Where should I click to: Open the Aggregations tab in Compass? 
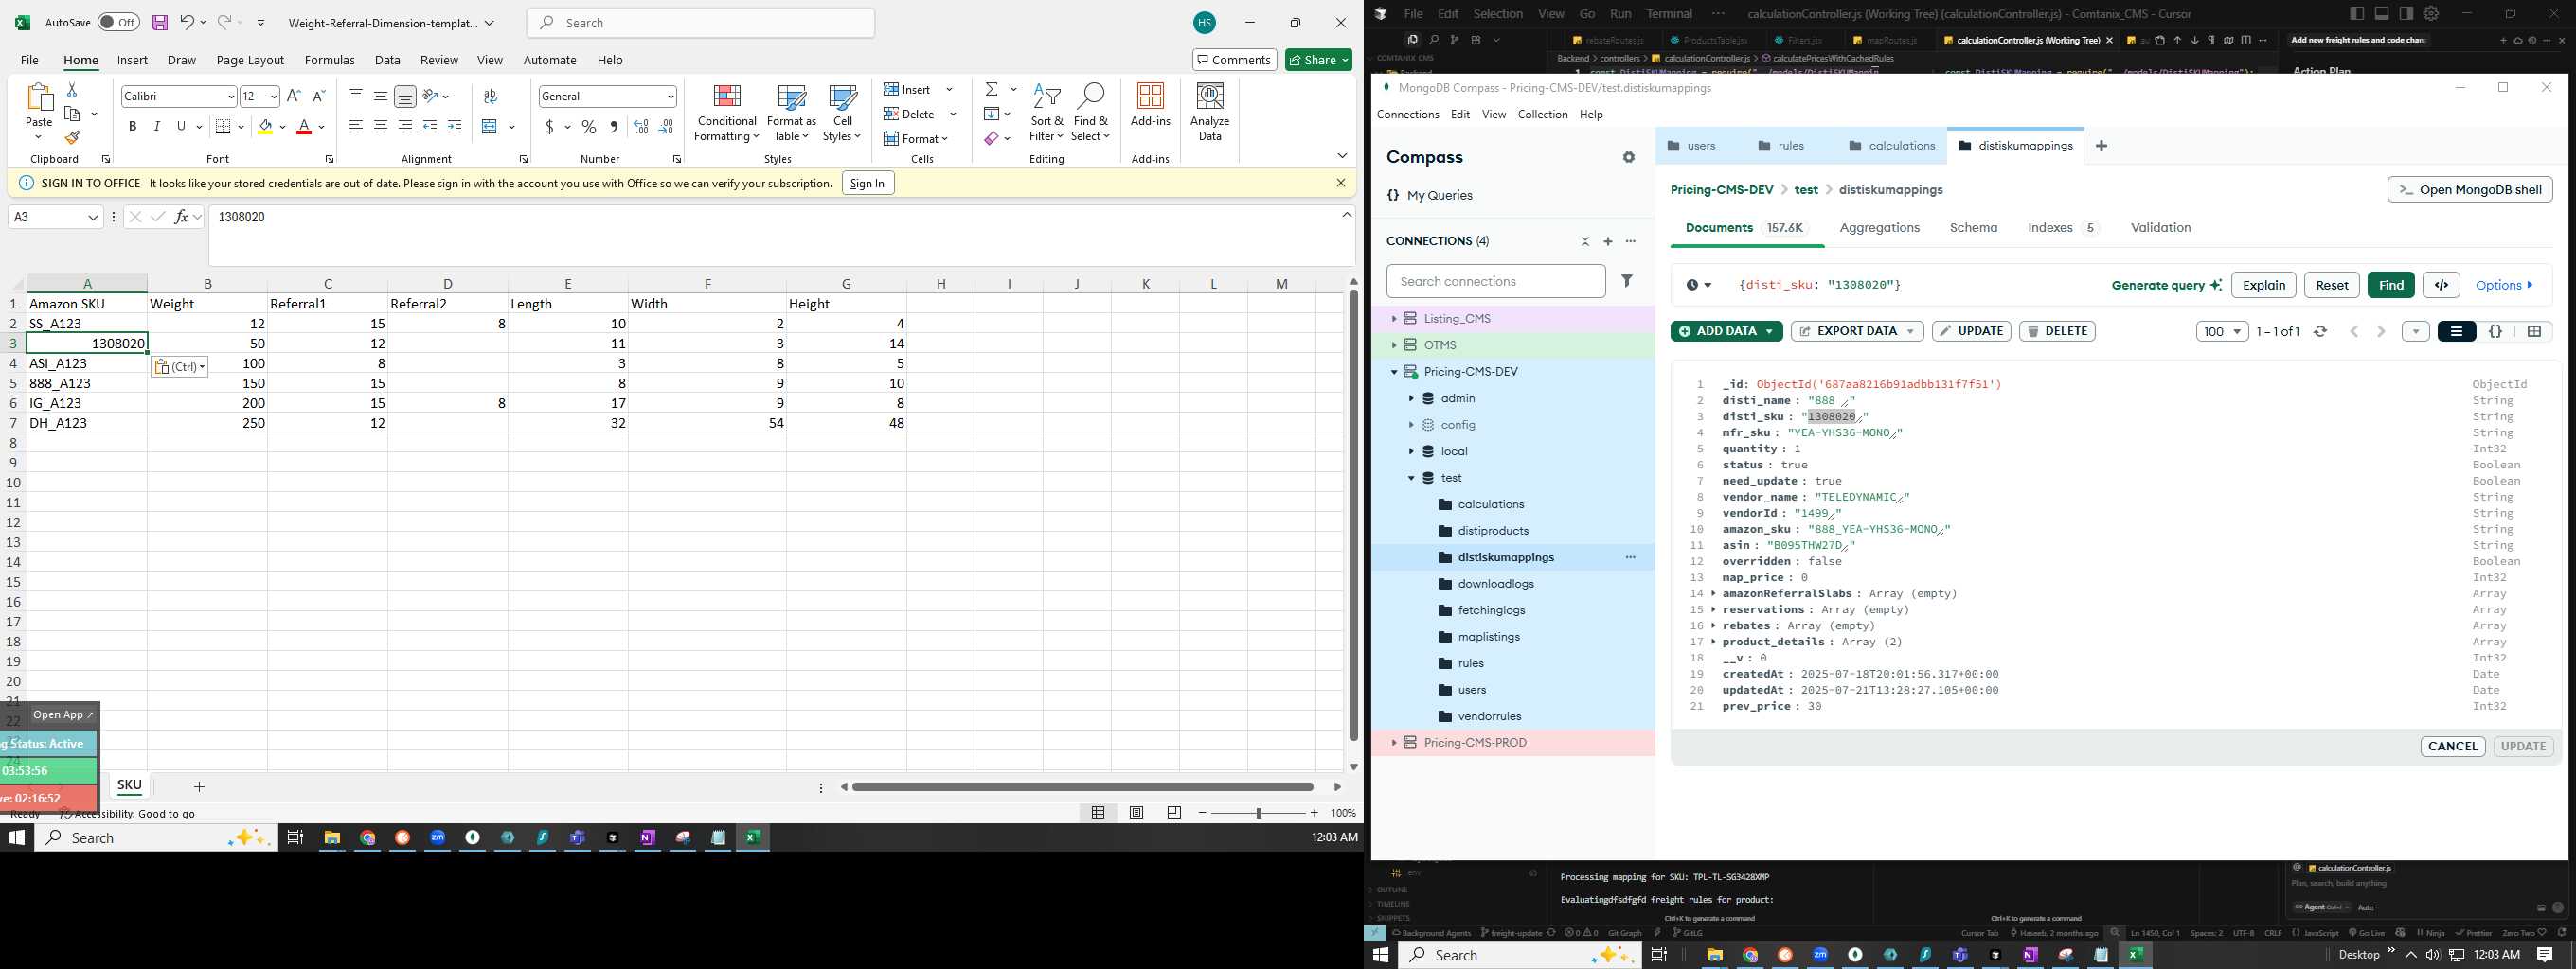point(1879,228)
